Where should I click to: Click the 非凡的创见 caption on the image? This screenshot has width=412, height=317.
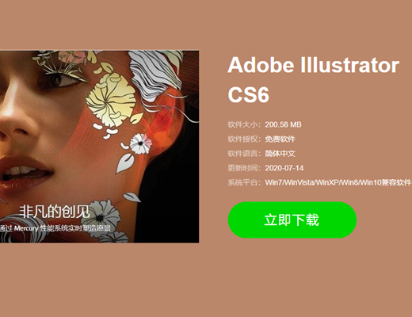click(x=54, y=212)
